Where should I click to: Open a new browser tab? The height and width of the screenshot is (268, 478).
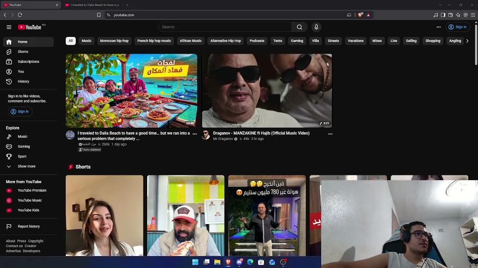pyautogui.click(x=127, y=5)
